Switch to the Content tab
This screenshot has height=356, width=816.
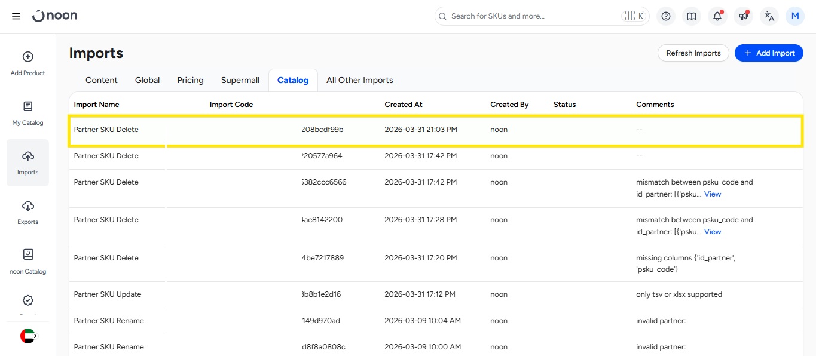coord(102,80)
